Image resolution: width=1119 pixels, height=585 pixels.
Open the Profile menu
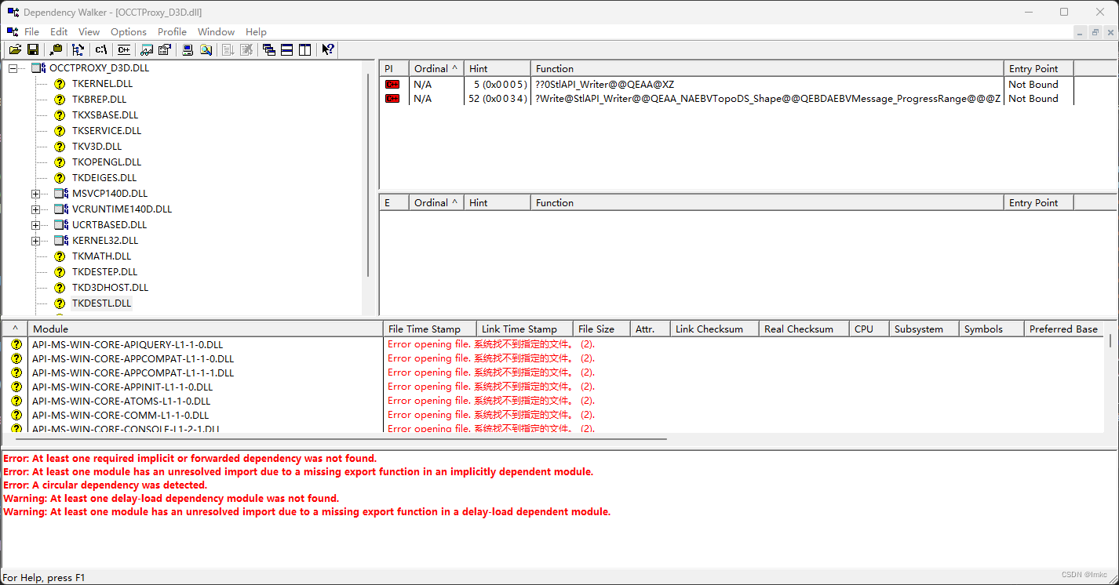point(172,31)
